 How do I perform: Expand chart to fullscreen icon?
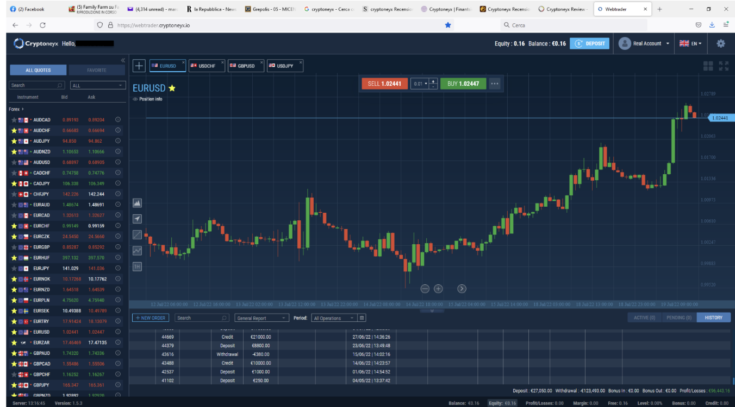click(x=724, y=66)
